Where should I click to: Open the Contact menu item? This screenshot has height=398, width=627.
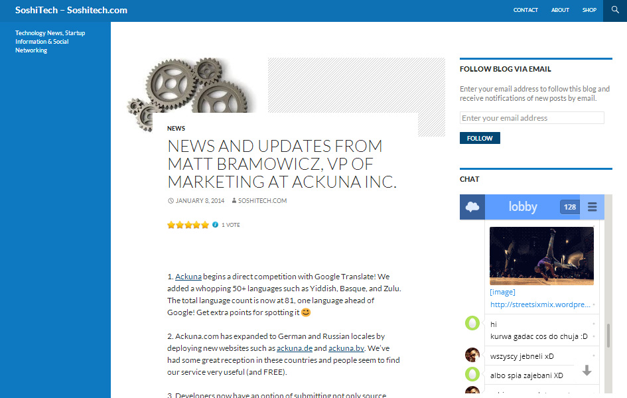point(525,11)
